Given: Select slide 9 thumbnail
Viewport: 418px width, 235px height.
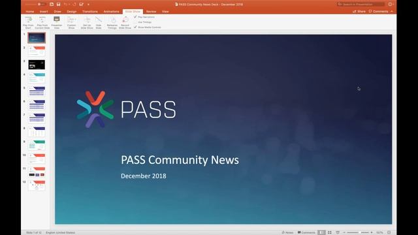Looking at the screenshot, I should pos(37,145).
